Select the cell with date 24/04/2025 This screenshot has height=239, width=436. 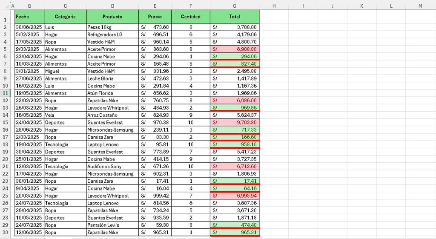(x=29, y=122)
